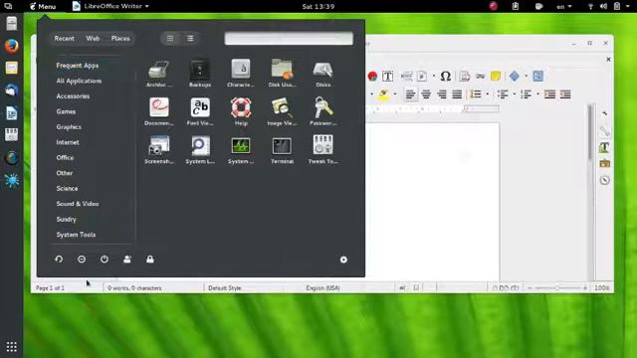Focus the menu search field
Screen dimensions: 637x358
coord(289,39)
